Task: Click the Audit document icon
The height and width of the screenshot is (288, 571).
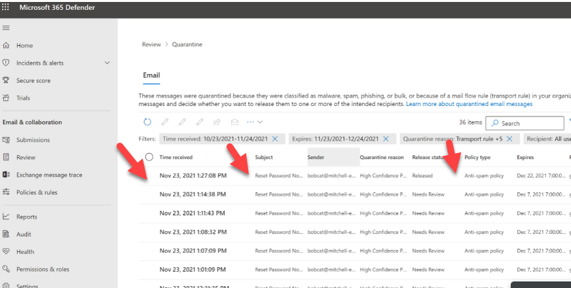Action: tap(6, 234)
